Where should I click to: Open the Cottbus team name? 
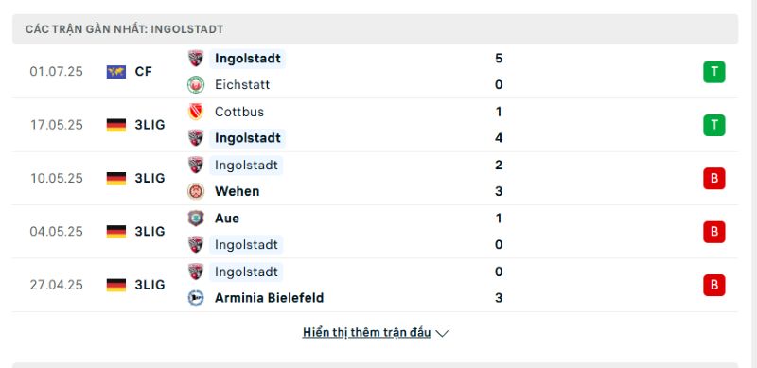(239, 112)
